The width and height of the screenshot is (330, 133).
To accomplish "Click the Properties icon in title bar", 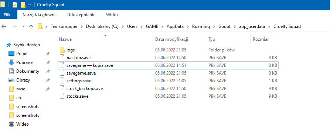I will [15, 5].
